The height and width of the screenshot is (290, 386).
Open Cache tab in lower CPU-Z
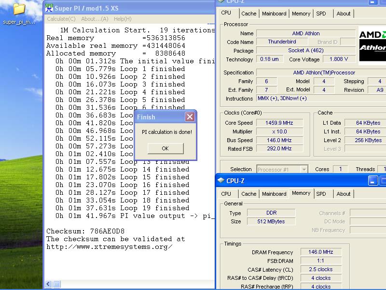(x=249, y=194)
